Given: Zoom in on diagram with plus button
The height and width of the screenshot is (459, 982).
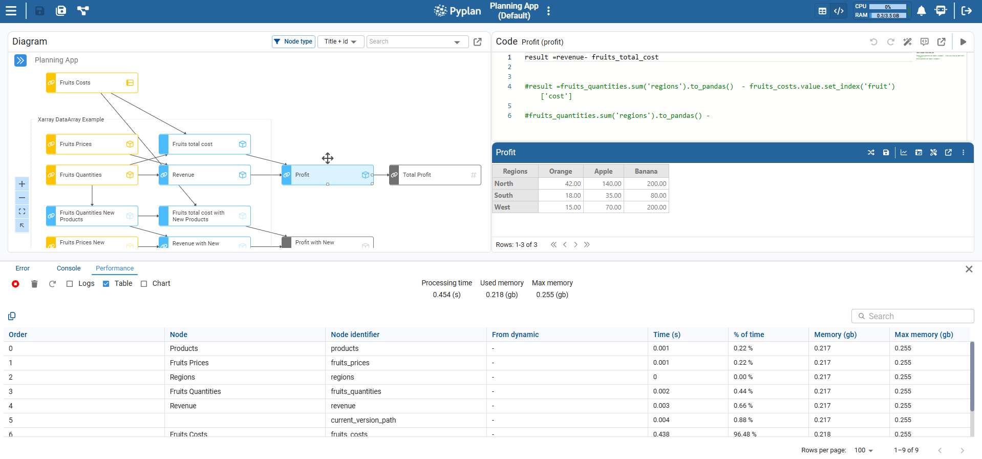Looking at the screenshot, I should click(x=22, y=184).
